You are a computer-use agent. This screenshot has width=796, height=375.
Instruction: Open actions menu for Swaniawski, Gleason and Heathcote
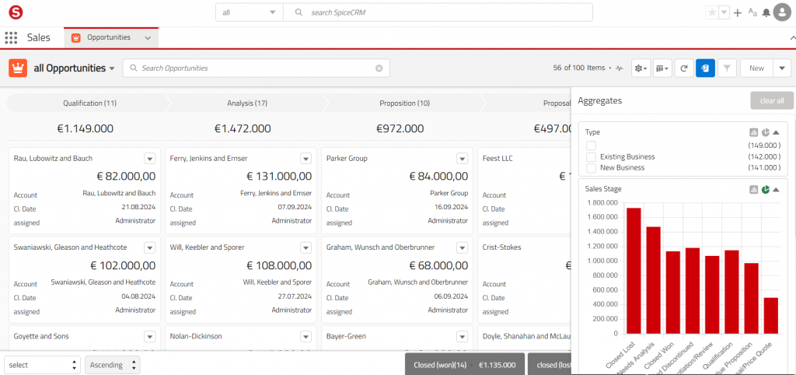(149, 247)
